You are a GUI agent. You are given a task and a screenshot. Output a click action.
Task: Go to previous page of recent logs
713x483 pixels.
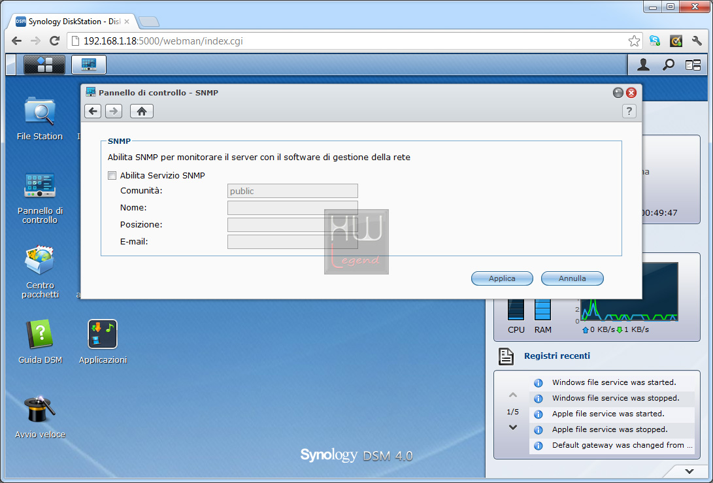tap(513, 395)
